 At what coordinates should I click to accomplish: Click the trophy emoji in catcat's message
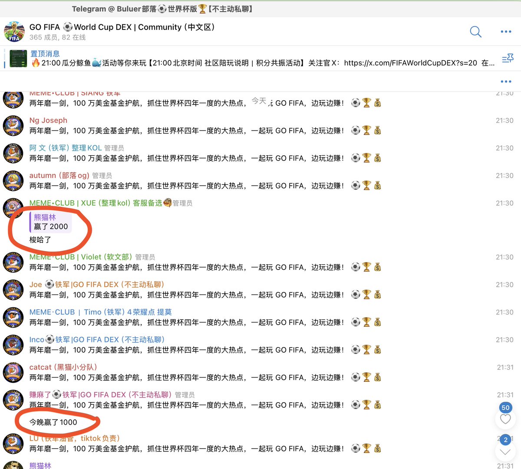[367, 377]
